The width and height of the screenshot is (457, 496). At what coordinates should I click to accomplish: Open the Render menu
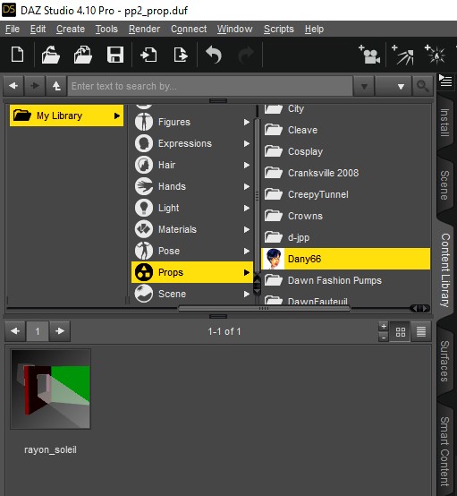click(x=144, y=30)
